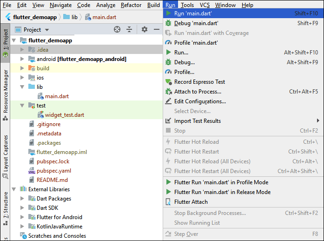
Task: Expand the build folder arrow
Action: (22, 68)
